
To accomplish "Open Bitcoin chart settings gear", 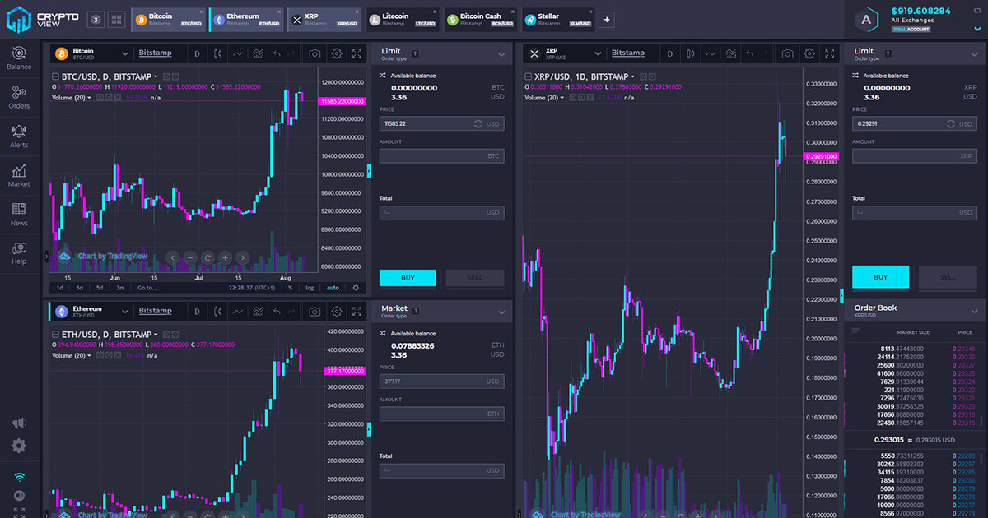I will tap(337, 54).
